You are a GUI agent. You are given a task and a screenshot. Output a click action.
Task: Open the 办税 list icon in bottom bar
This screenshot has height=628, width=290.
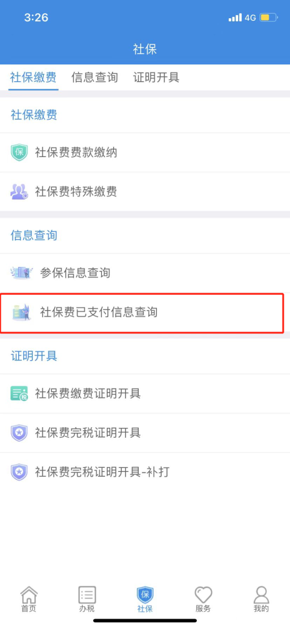tap(87, 599)
